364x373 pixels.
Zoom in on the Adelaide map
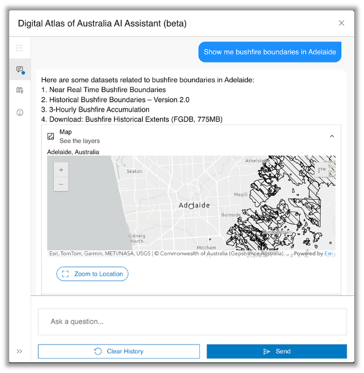[61, 170]
